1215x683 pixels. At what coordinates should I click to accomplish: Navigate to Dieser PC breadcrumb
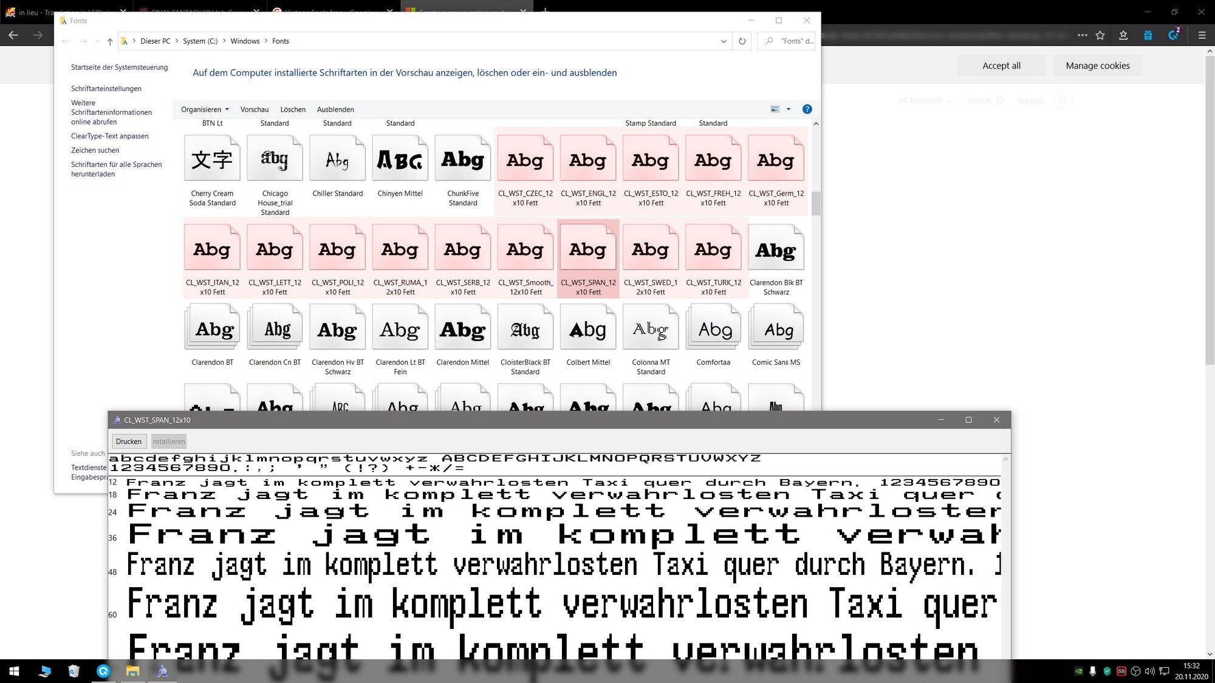(156, 41)
